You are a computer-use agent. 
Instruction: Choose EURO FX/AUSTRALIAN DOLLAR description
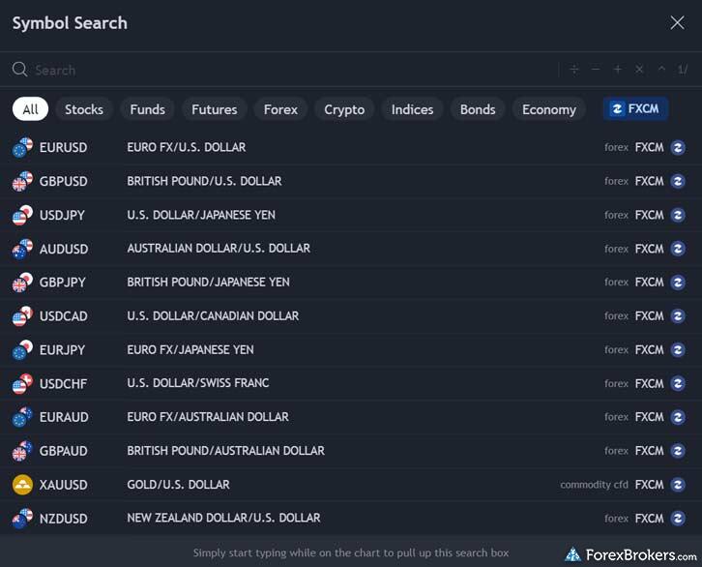point(208,417)
